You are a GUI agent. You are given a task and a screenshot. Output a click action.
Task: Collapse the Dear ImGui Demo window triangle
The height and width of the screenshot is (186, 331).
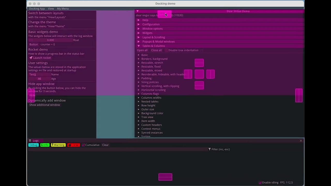click(x=138, y=11)
